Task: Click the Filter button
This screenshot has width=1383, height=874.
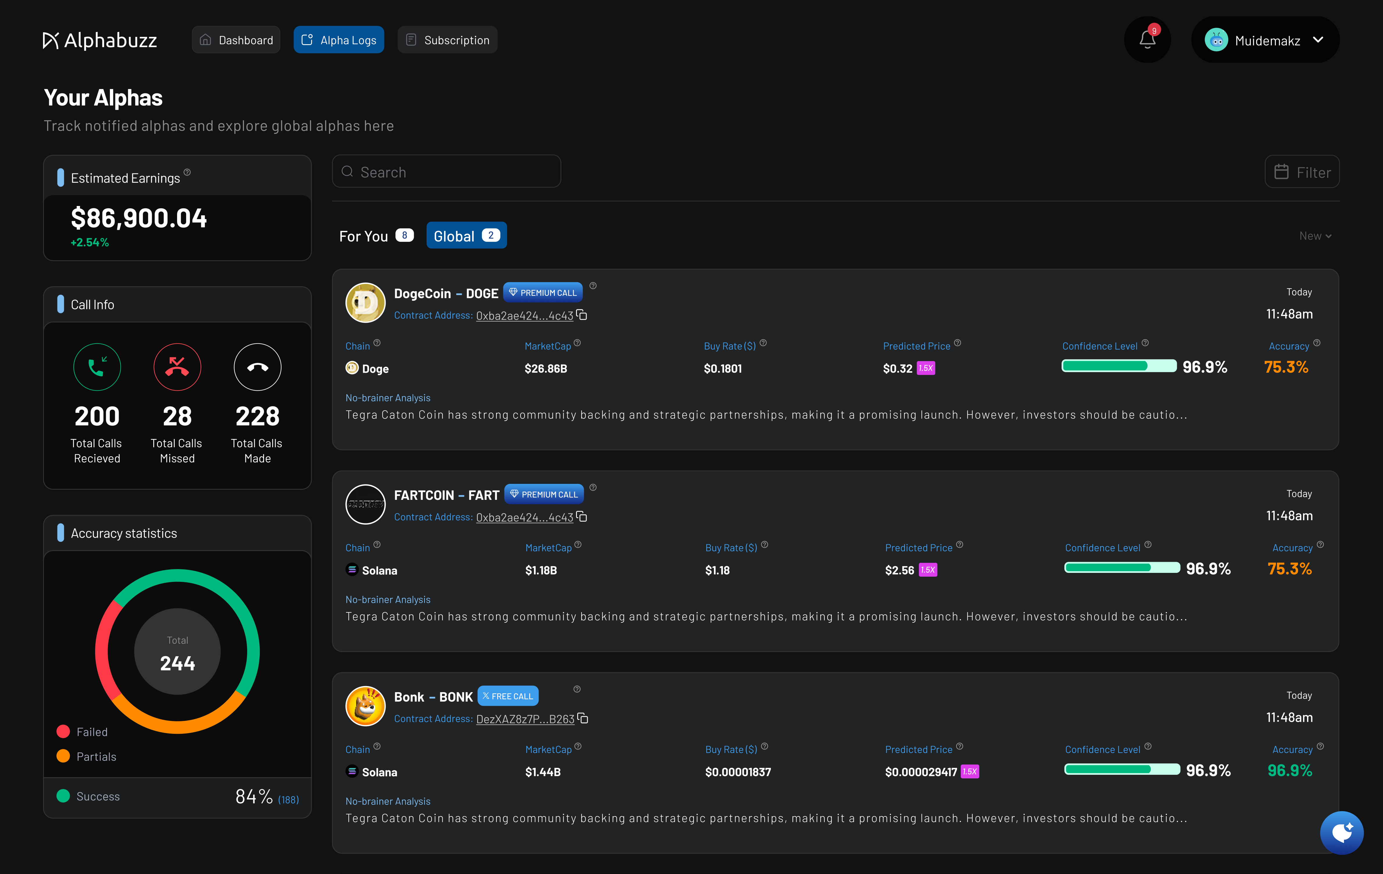Action: pos(1302,172)
